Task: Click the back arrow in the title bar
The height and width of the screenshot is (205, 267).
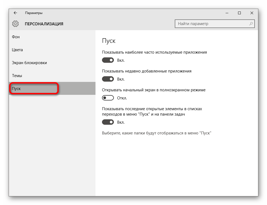Action: click(15, 13)
